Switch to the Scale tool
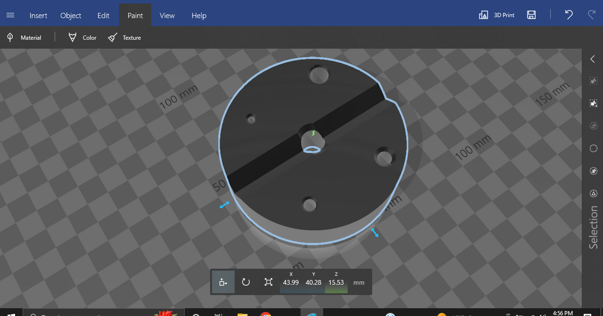Image resolution: width=603 pixels, height=316 pixels. pos(268,282)
